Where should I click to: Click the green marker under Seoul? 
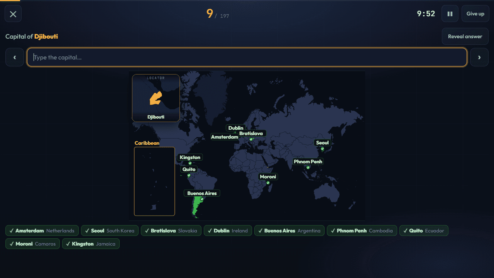(x=322, y=149)
